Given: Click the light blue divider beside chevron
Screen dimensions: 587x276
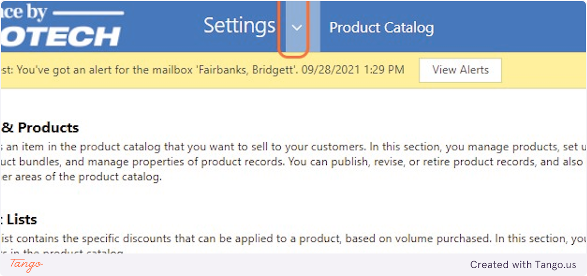Looking at the screenshot, I should point(316,27).
